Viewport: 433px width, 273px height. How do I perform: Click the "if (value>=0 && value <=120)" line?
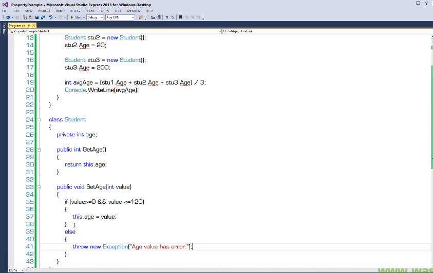coord(104,202)
